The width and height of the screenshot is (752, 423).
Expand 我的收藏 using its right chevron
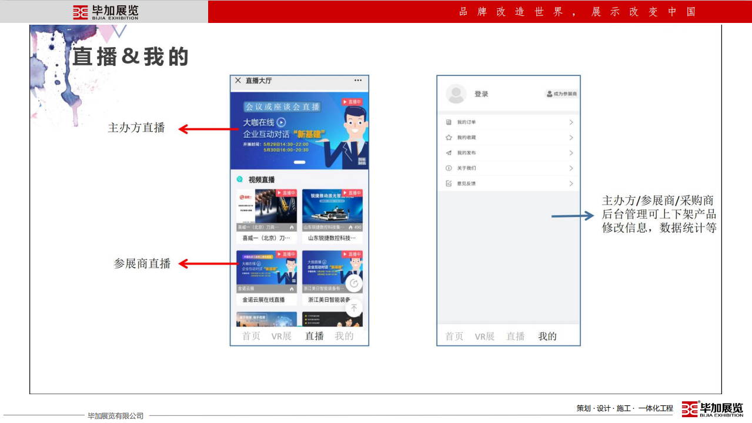click(571, 138)
